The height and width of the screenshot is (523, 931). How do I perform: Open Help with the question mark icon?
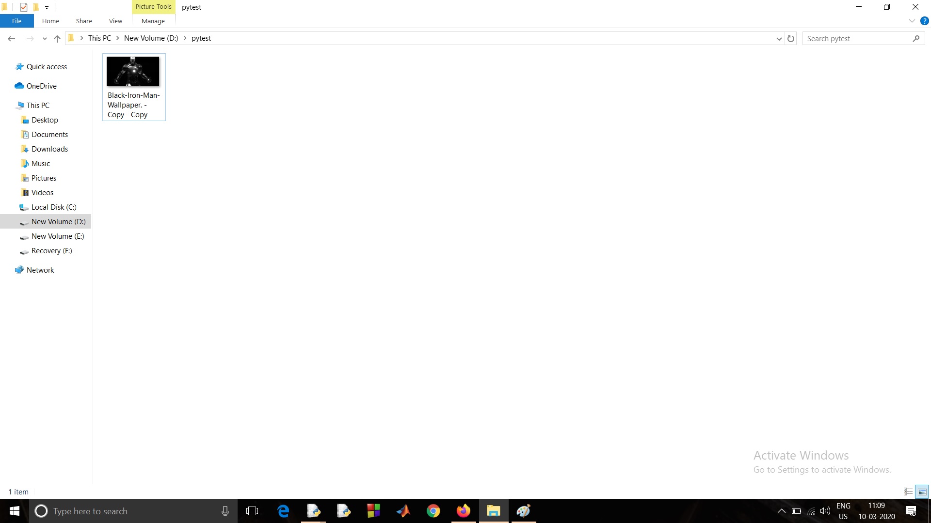(924, 21)
